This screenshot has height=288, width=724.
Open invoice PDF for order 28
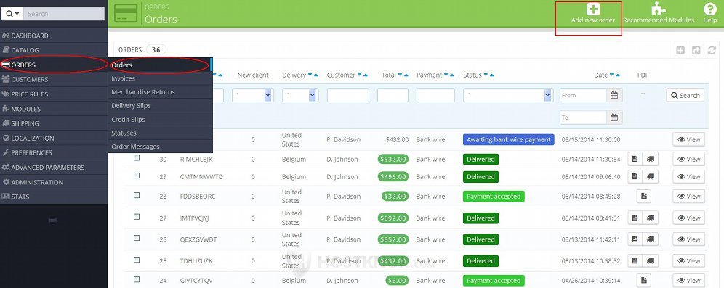coord(643,197)
